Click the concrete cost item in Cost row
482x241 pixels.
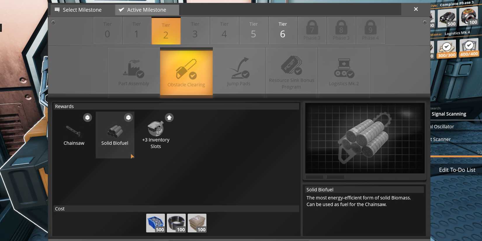[x=197, y=223]
